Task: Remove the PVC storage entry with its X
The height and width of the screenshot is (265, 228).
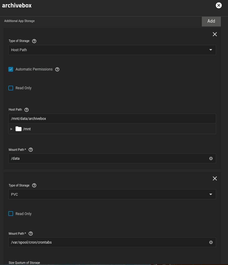Action: [x=215, y=178]
